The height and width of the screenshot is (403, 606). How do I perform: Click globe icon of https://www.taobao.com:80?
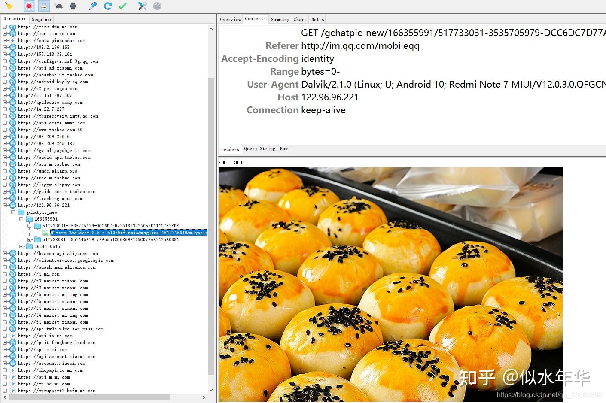click(13, 130)
